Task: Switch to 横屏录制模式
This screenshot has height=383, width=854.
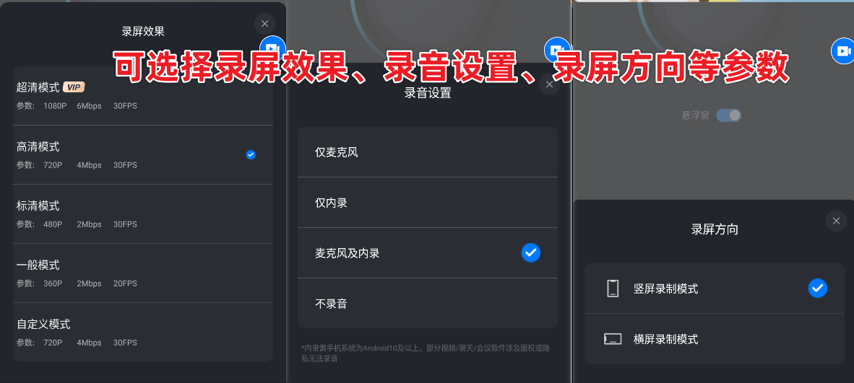Action: tap(714, 339)
